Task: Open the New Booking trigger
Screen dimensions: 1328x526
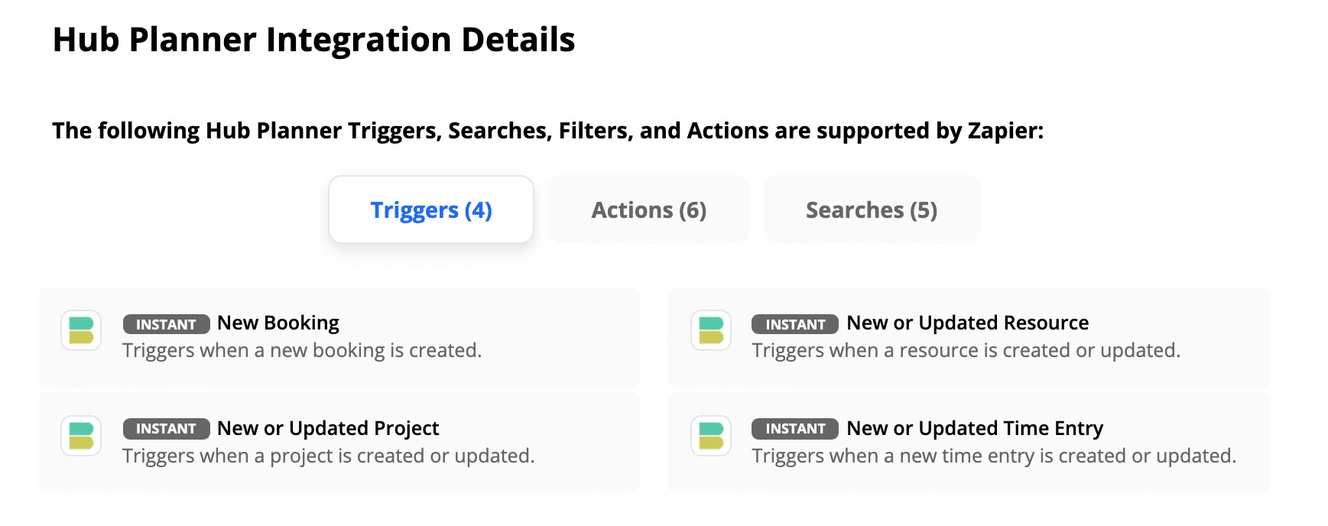Action: pyautogui.click(x=278, y=322)
